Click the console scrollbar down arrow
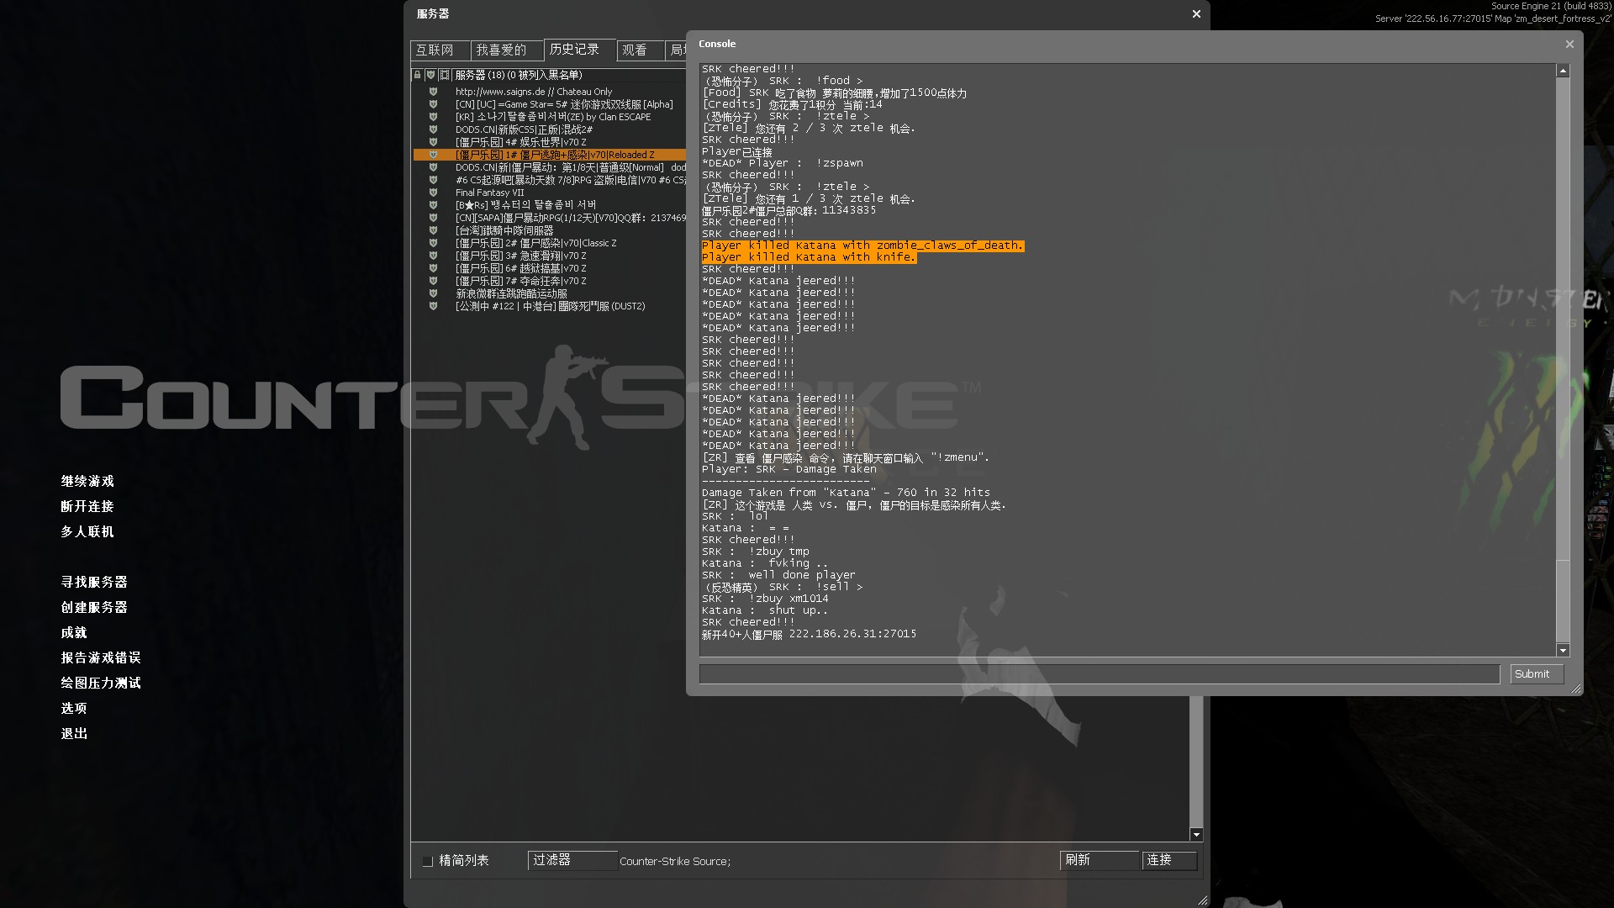The image size is (1614, 908). pyautogui.click(x=1563, y=650)
